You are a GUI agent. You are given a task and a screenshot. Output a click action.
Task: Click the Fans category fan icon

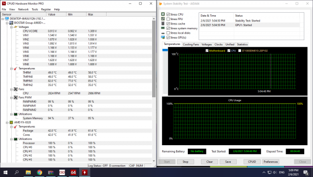(x=16, y=89)
